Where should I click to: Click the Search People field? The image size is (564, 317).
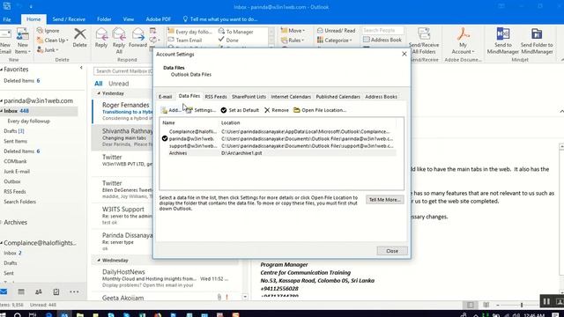(382, 31)
